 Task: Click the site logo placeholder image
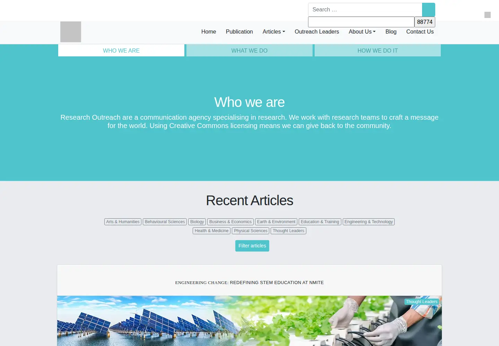pyautogui.click(x=71, y=32)
